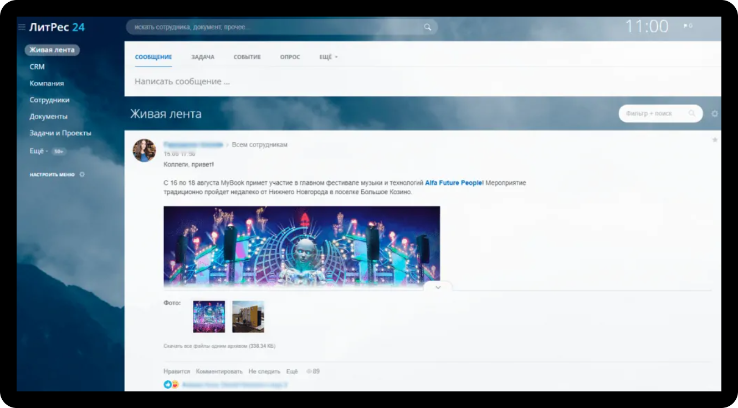Click the post author's avatar

pos(144,150)
